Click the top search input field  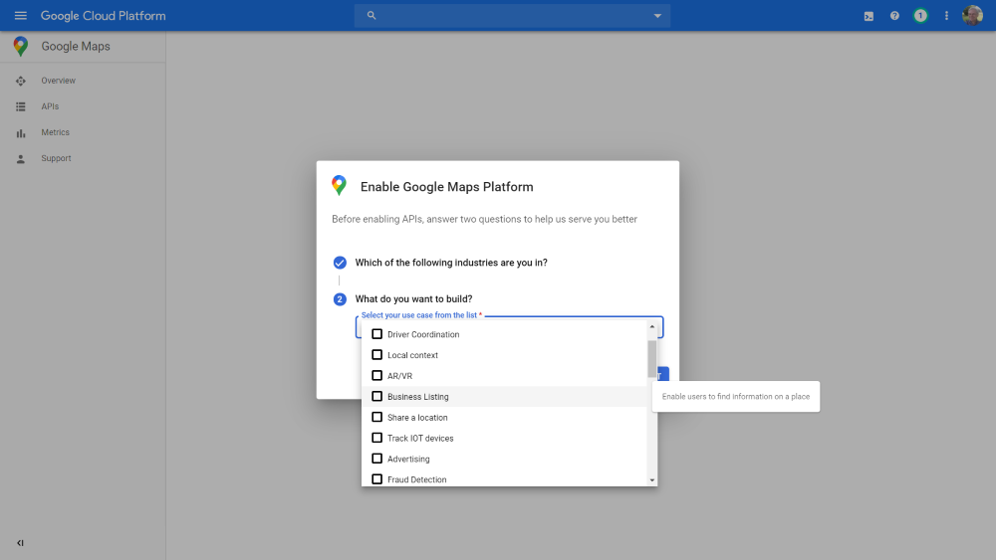pos(512,16)
